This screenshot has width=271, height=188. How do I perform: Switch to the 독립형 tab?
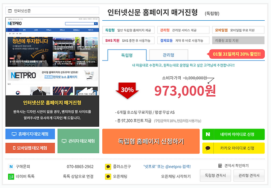[127, 55]
